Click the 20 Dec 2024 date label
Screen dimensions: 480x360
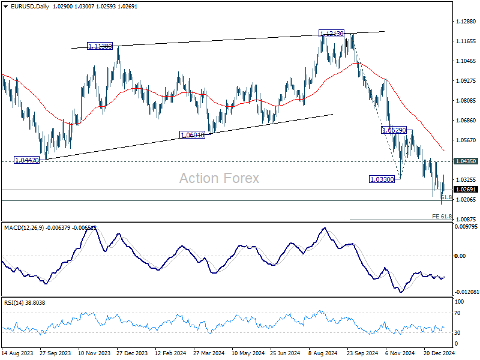coord(439,353)
